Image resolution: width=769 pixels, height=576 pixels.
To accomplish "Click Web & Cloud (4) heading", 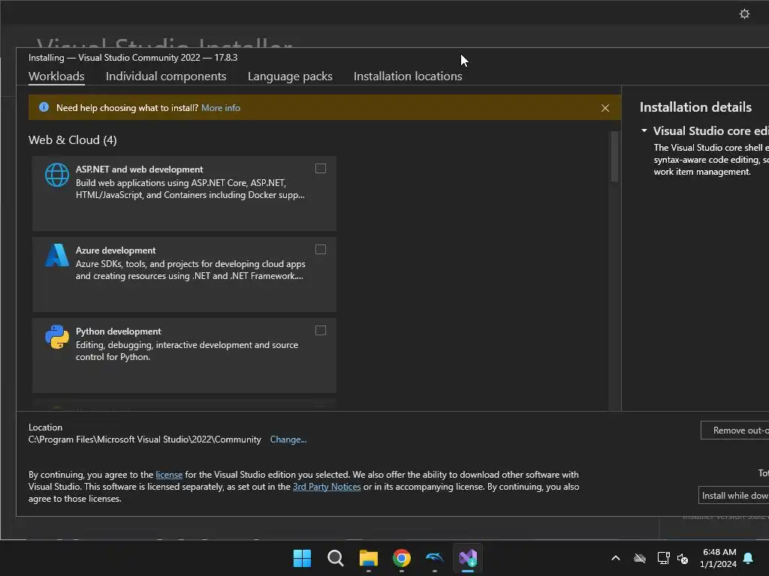I will (73, 140).
